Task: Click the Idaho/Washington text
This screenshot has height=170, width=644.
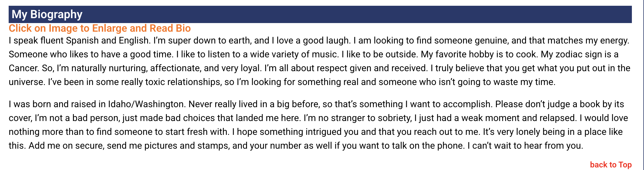Action: pos(146,104)
